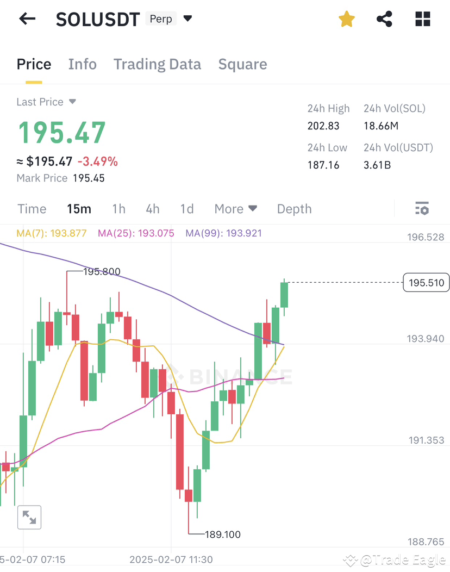Expand the Last Price dropdown
Image resolution: width=450 pixels, height=572 pixels.
click(46, 102)
